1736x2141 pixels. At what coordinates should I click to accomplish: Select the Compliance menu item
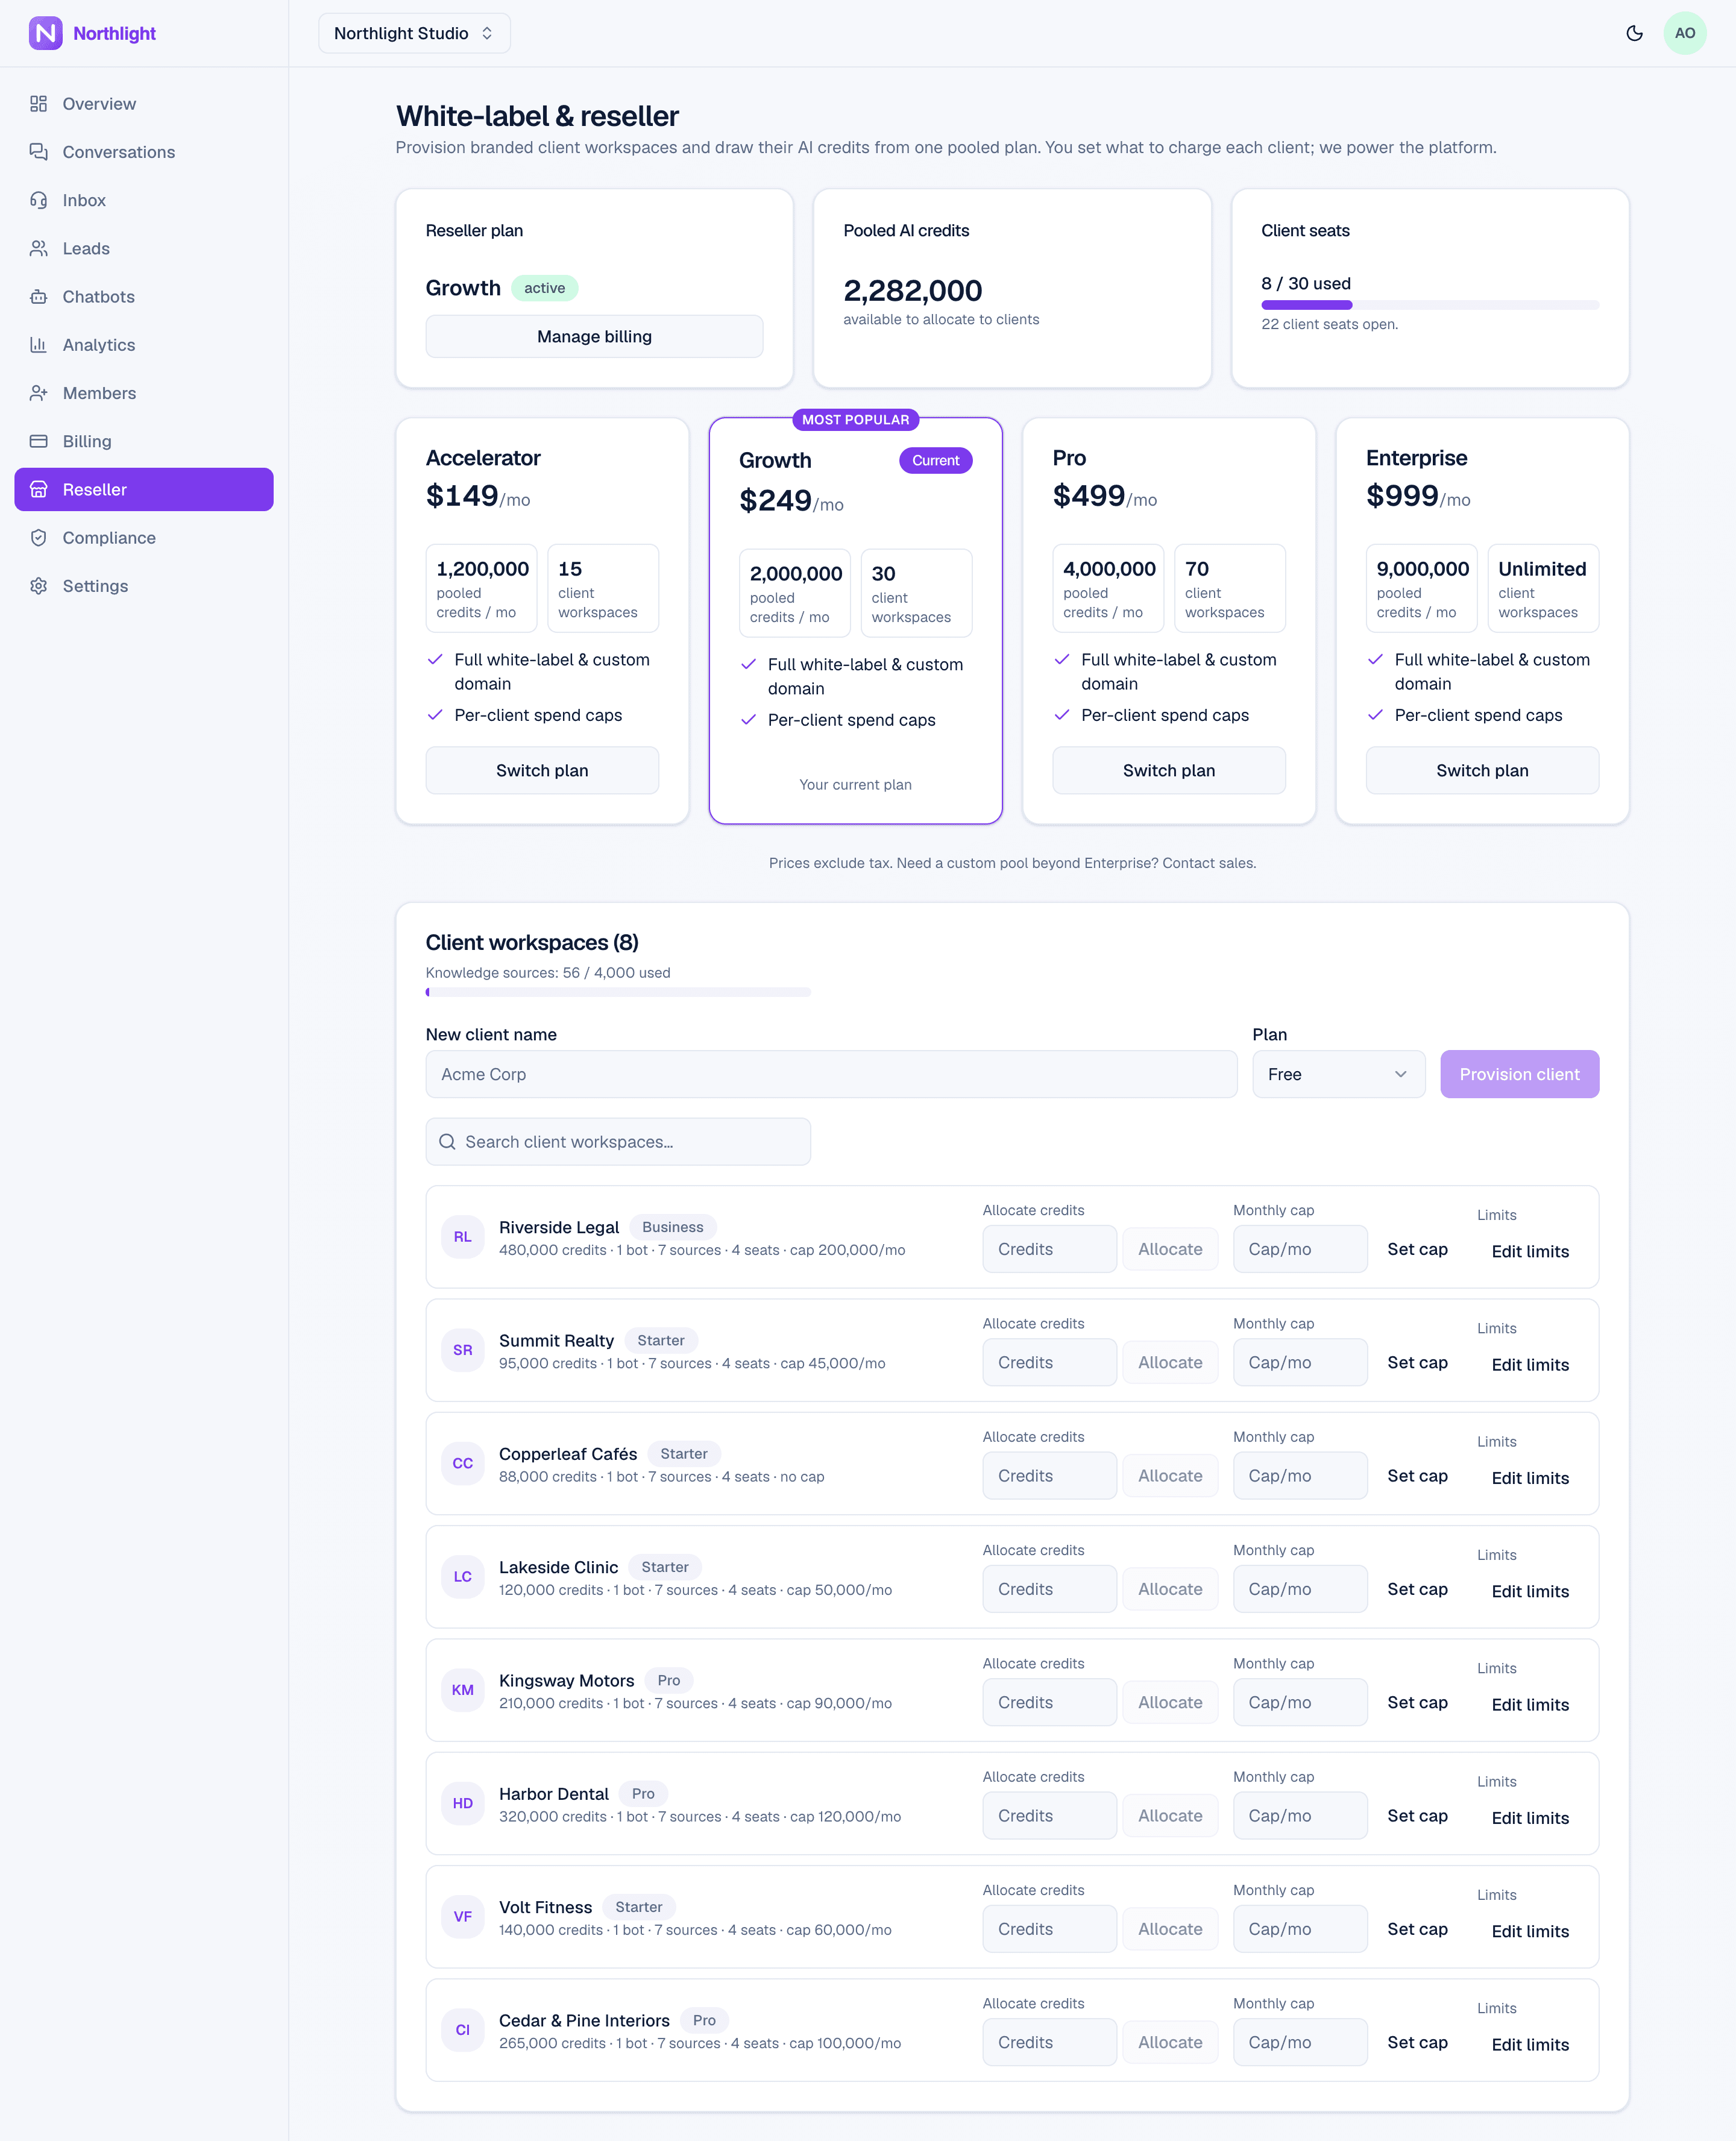tap(144, 538)
